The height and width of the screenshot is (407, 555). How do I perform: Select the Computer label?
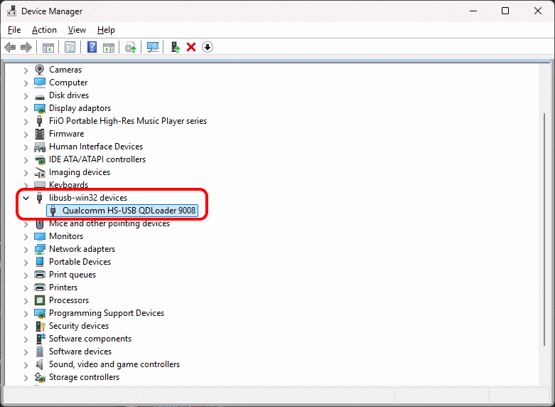click(x=68, y=83)
